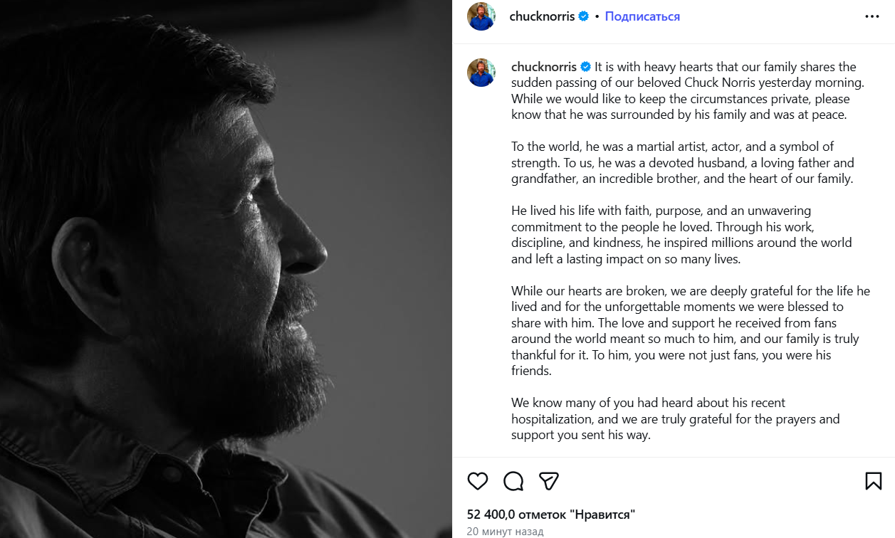Screen dimensions: 895x538
Task: Click the paragraph about his recent hospitalization
Action: (x=675, y=419)
